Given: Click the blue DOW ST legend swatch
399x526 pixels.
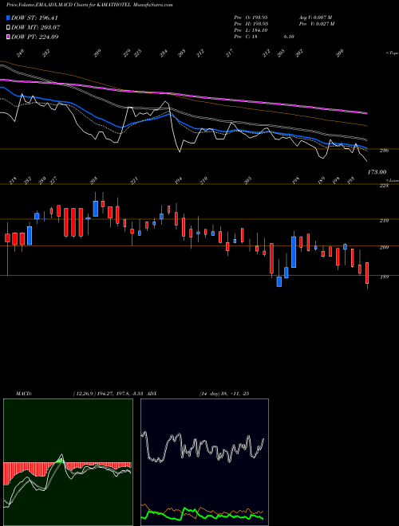Looking at the screenshot, I should (x=8, y=18).
